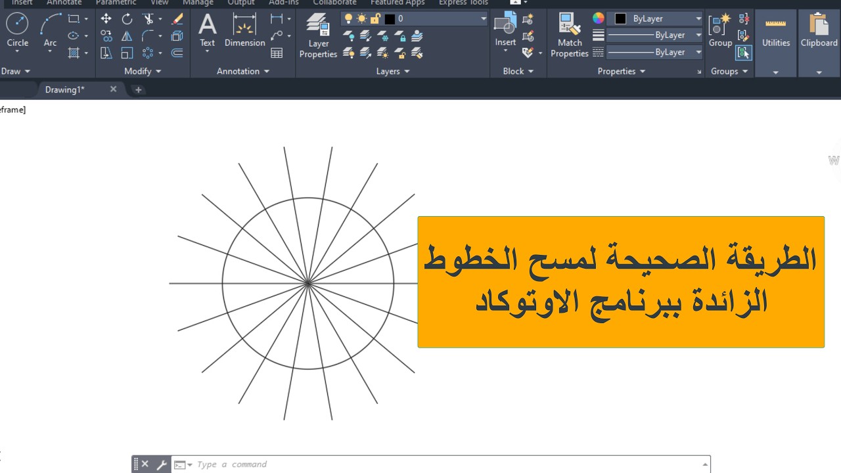Insert a Table from Annotation panel
This screenshot has height=473, width=841.
(277, 53)
